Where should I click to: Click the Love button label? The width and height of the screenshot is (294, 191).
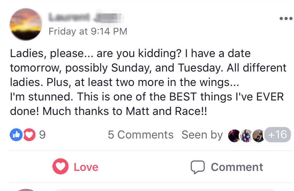pos(86,167)
